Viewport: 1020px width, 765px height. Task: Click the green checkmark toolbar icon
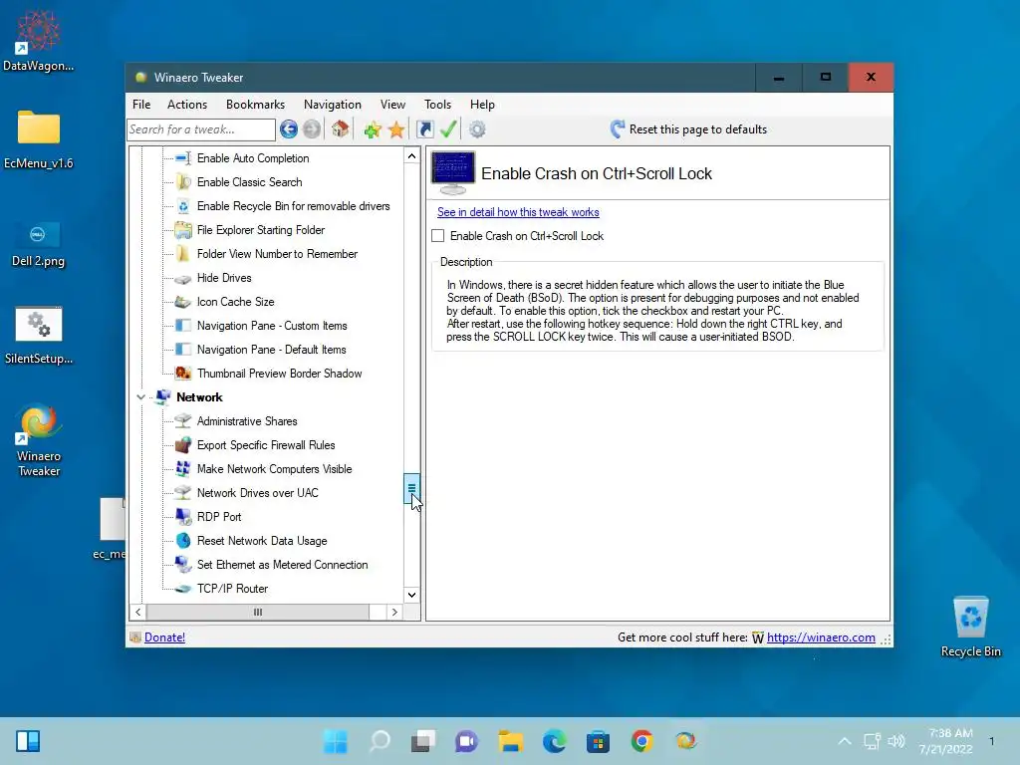point(448,128)
